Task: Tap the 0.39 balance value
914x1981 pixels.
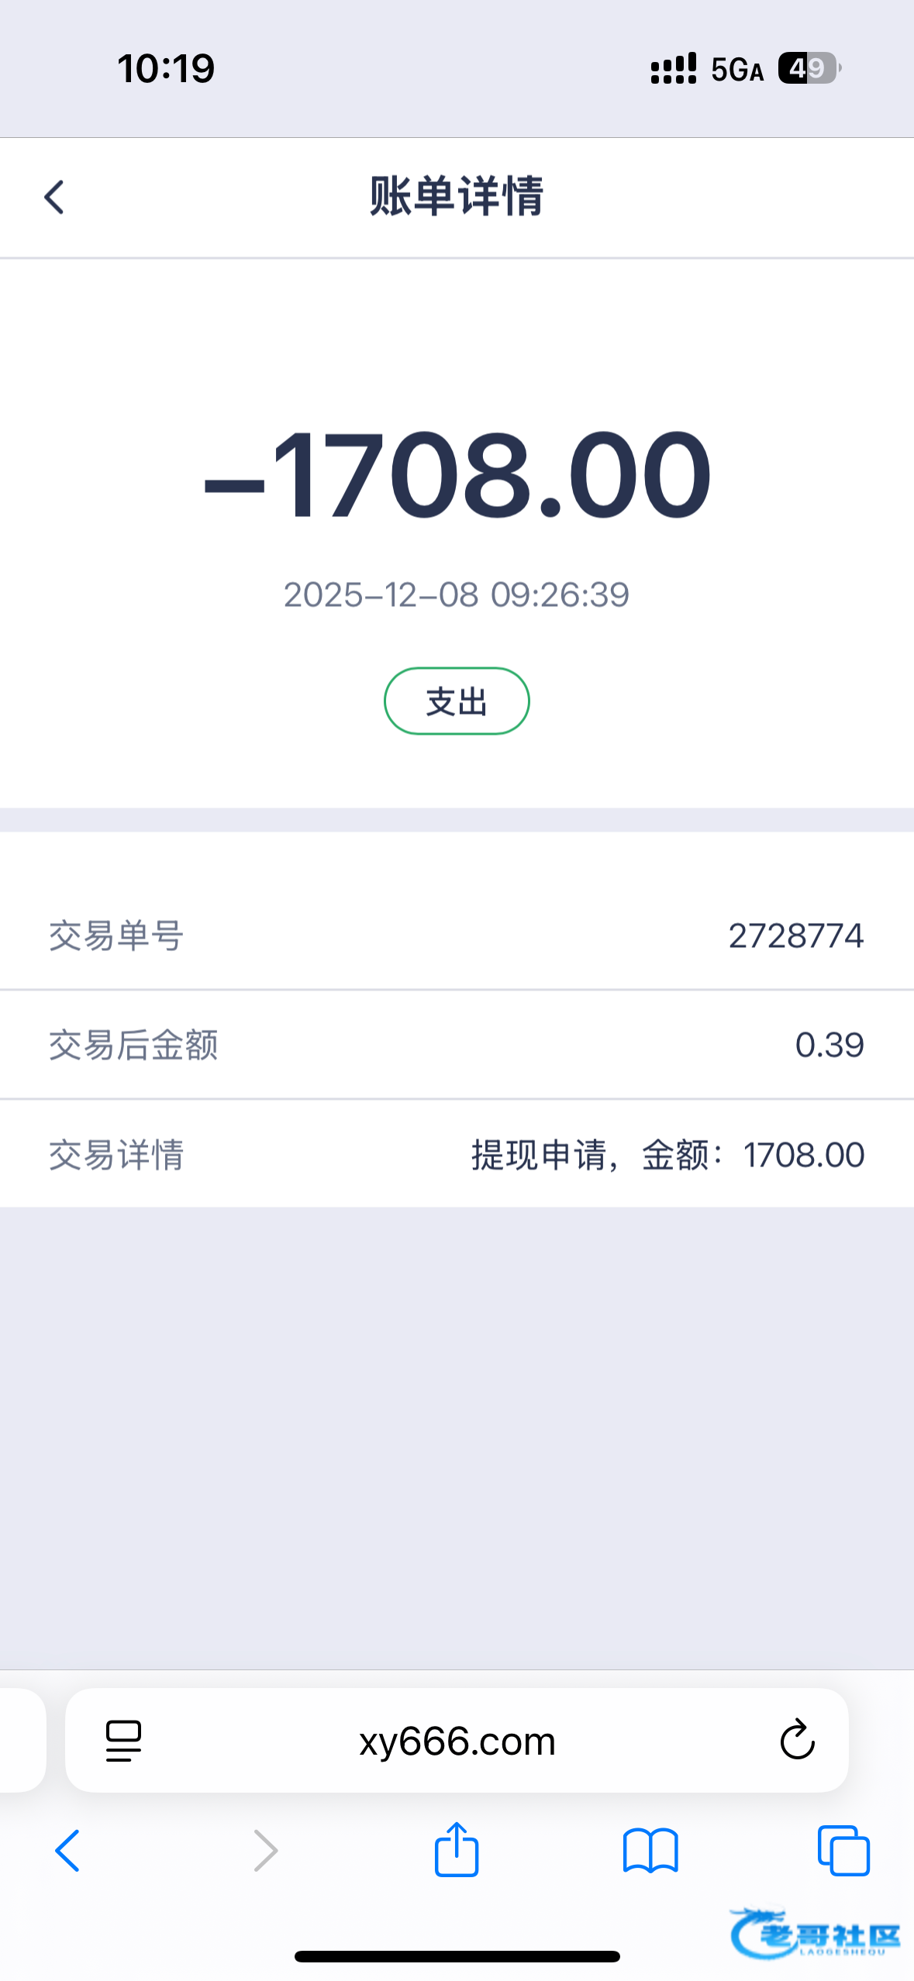Action: point(829,1045)
